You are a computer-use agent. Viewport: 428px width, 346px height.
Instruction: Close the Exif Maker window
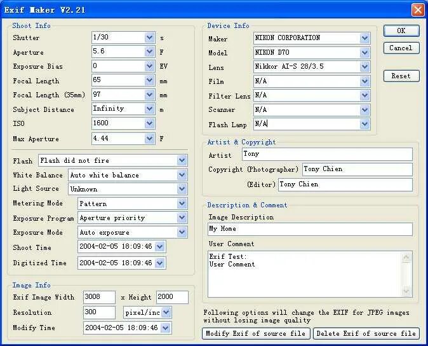(x=418, y=10)
